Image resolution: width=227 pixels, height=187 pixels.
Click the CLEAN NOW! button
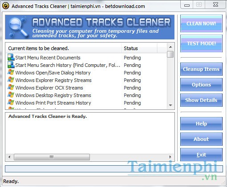point(201,23)
